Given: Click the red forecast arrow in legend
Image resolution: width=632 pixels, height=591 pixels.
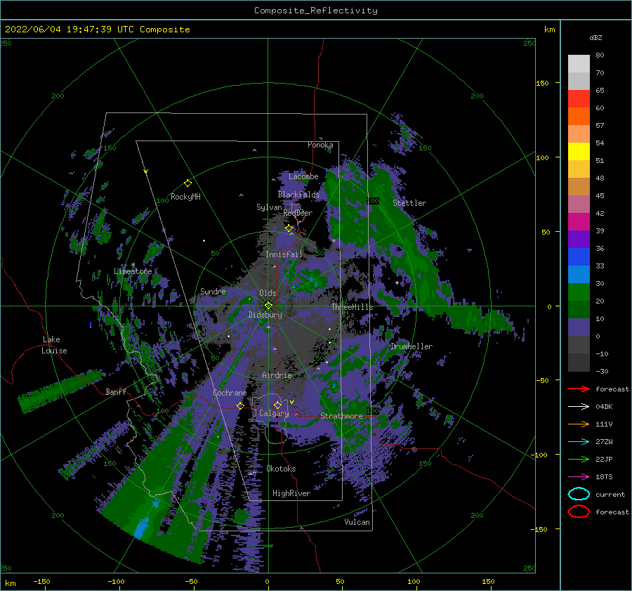Looking at the screenshot, I should [x=579, y=389].
